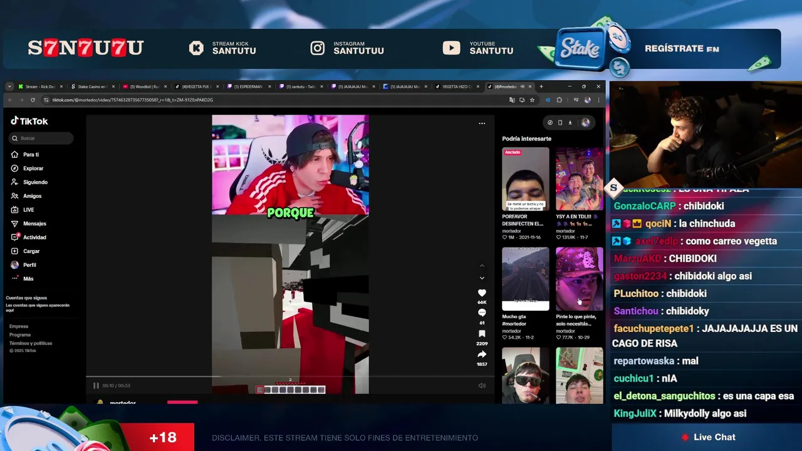802x451 pixels.
Task: Expand the Más menu
Action: click(x=22, y=279)
